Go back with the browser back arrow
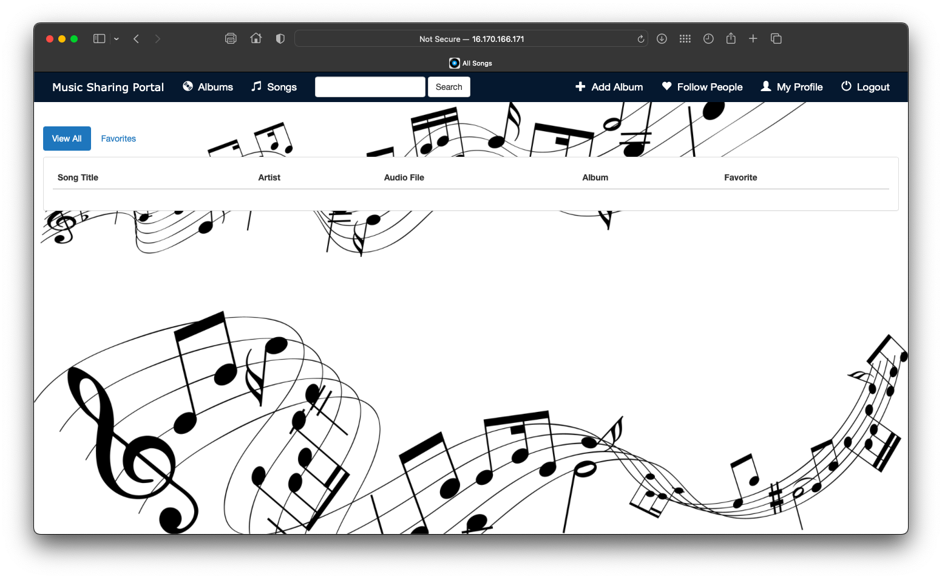The image size is (942, 579). point(137,39)
